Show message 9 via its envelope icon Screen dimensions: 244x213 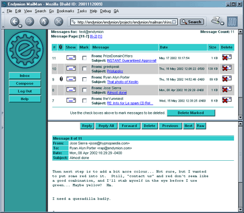tap(71, 79)
